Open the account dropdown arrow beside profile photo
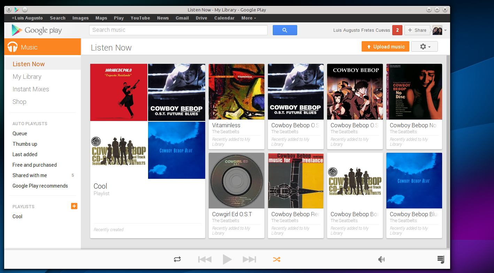 point(445,31)
